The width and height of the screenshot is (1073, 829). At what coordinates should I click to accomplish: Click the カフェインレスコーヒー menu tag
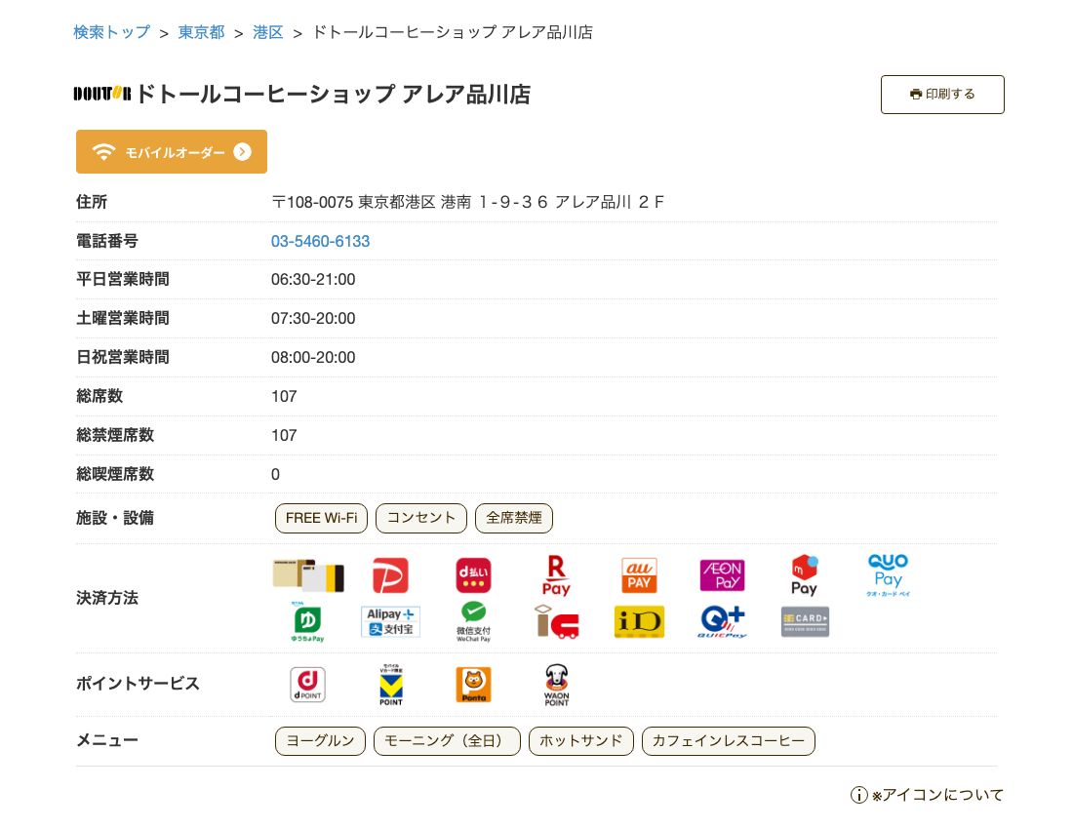click(x=728, y=741)
